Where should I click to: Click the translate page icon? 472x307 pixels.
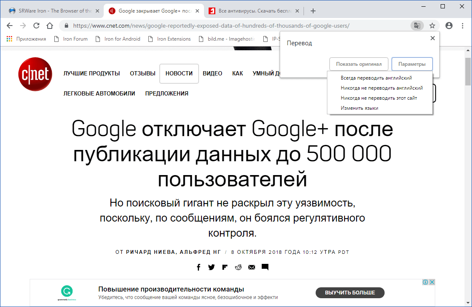click(417, 26)
